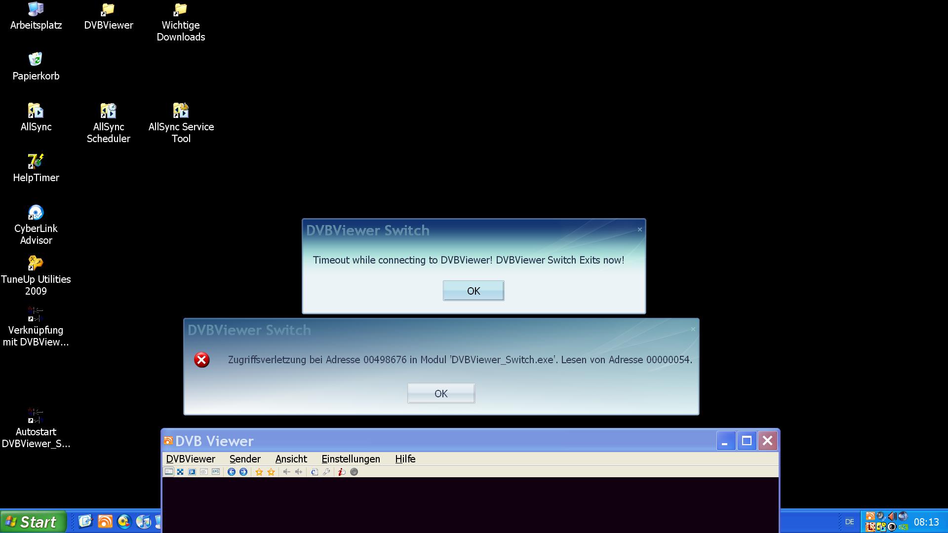948x533 pixels.
Task: Click the CyberLink disc quick launch icon
Action: coord(124,522)
